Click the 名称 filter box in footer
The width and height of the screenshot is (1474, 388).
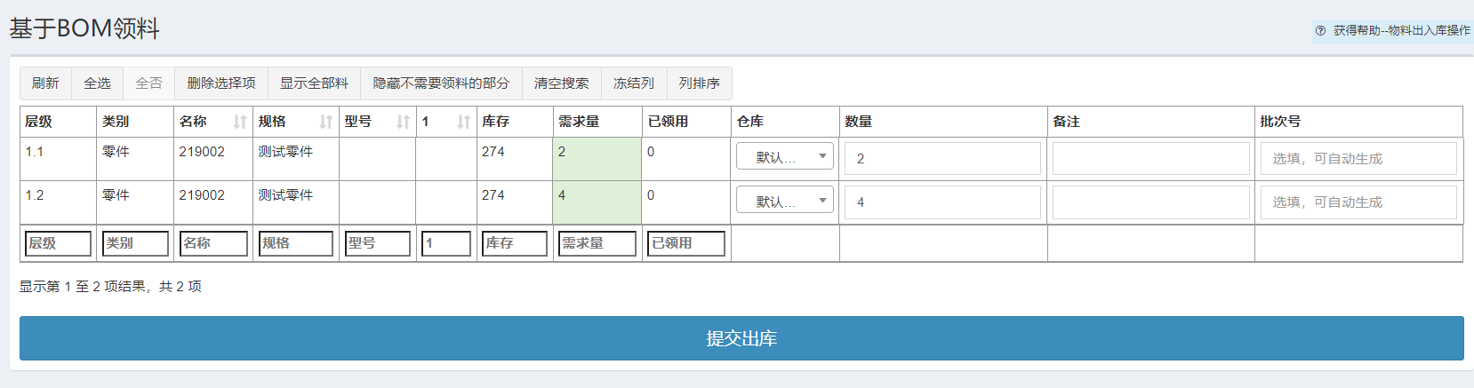point(213,243)
